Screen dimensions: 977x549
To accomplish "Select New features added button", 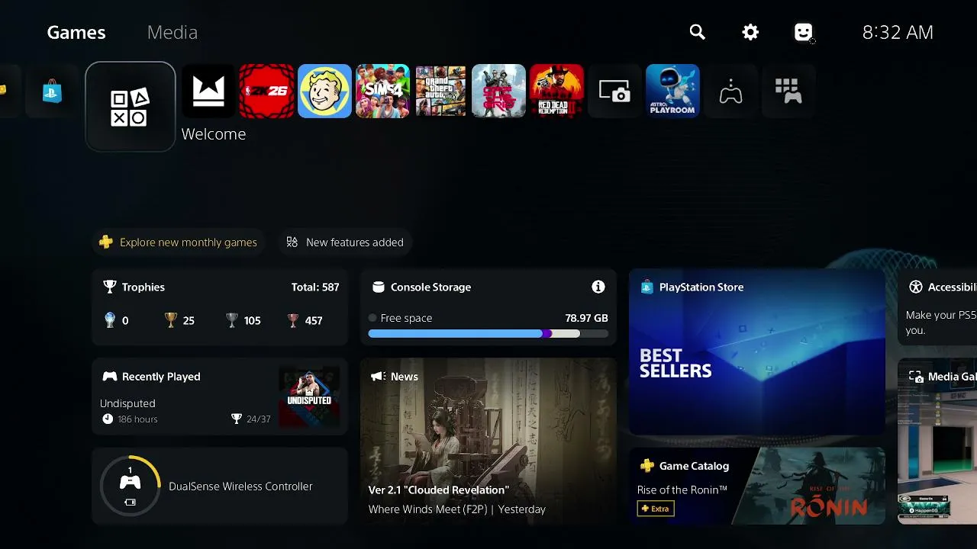I will [x=345, y=242].
